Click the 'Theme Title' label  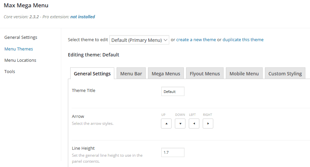pos(83,90)
